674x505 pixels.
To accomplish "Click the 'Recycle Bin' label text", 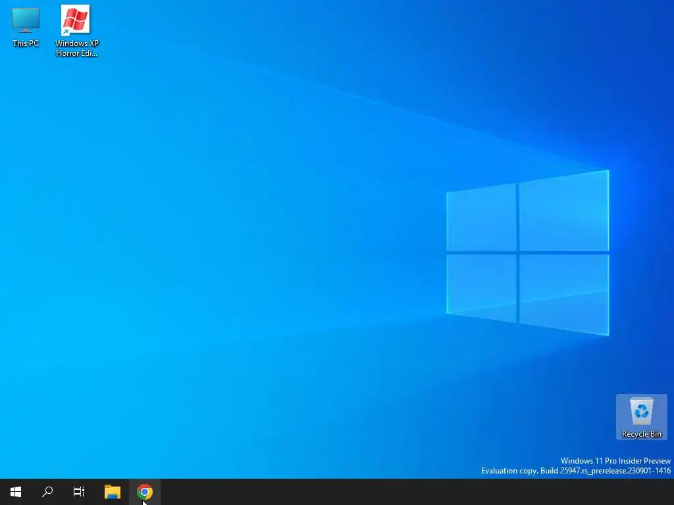I will point(641,434).
